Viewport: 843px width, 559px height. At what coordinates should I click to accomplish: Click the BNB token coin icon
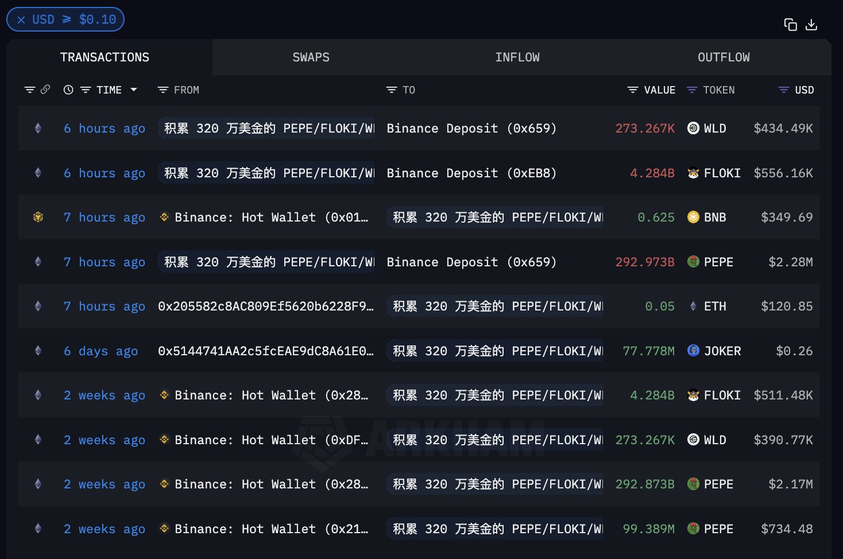coord(693,217)
